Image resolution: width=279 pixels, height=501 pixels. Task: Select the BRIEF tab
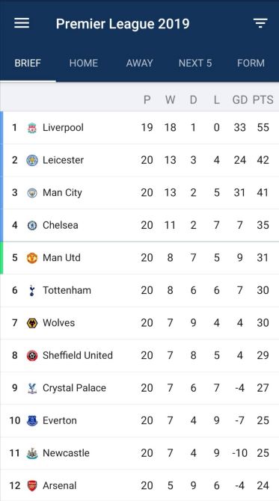[x=28, y=63]
